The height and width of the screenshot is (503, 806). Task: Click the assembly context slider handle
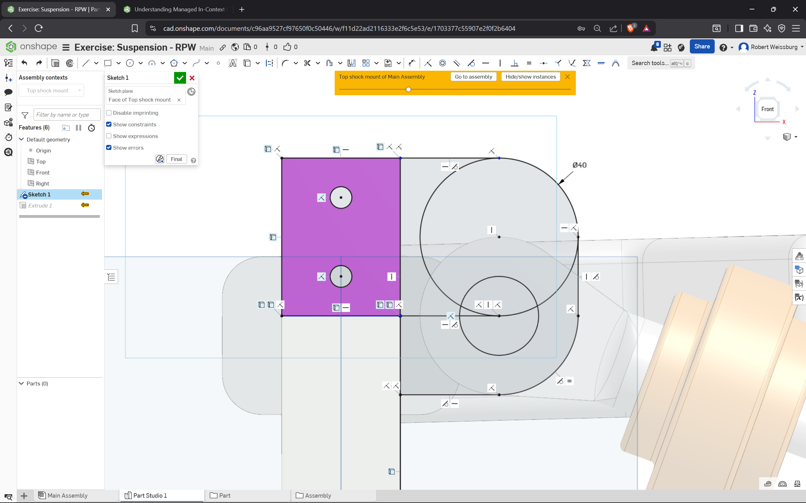pos(408,90)
